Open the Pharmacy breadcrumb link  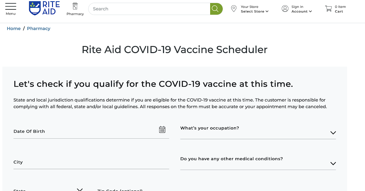pos(39,28)
